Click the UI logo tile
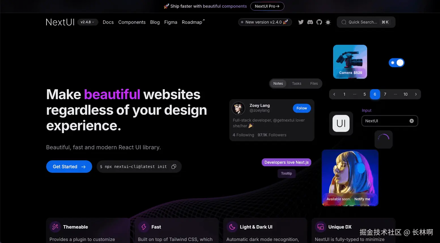Image resolution: width=440 pixels, height=243 pixels. coord(341,123)
